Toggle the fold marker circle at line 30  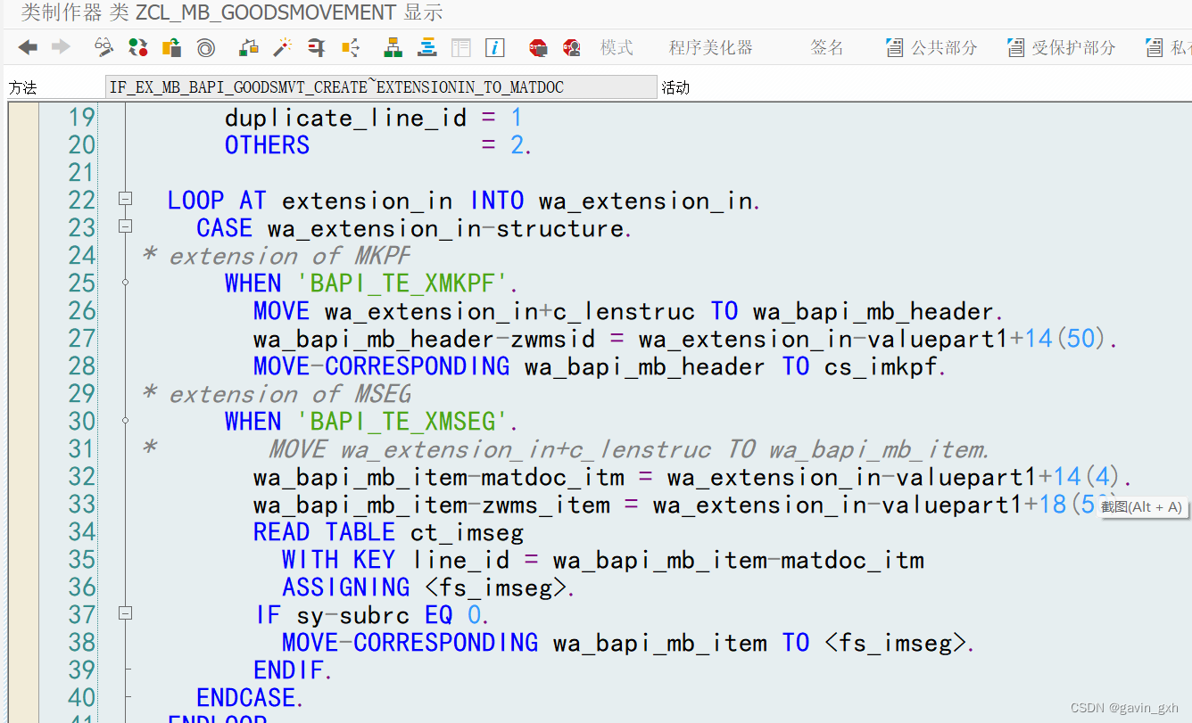click(125, 420)
